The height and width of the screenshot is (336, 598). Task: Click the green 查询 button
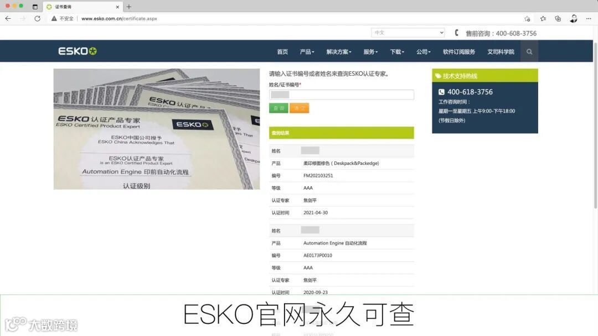[x=279, y=108]
